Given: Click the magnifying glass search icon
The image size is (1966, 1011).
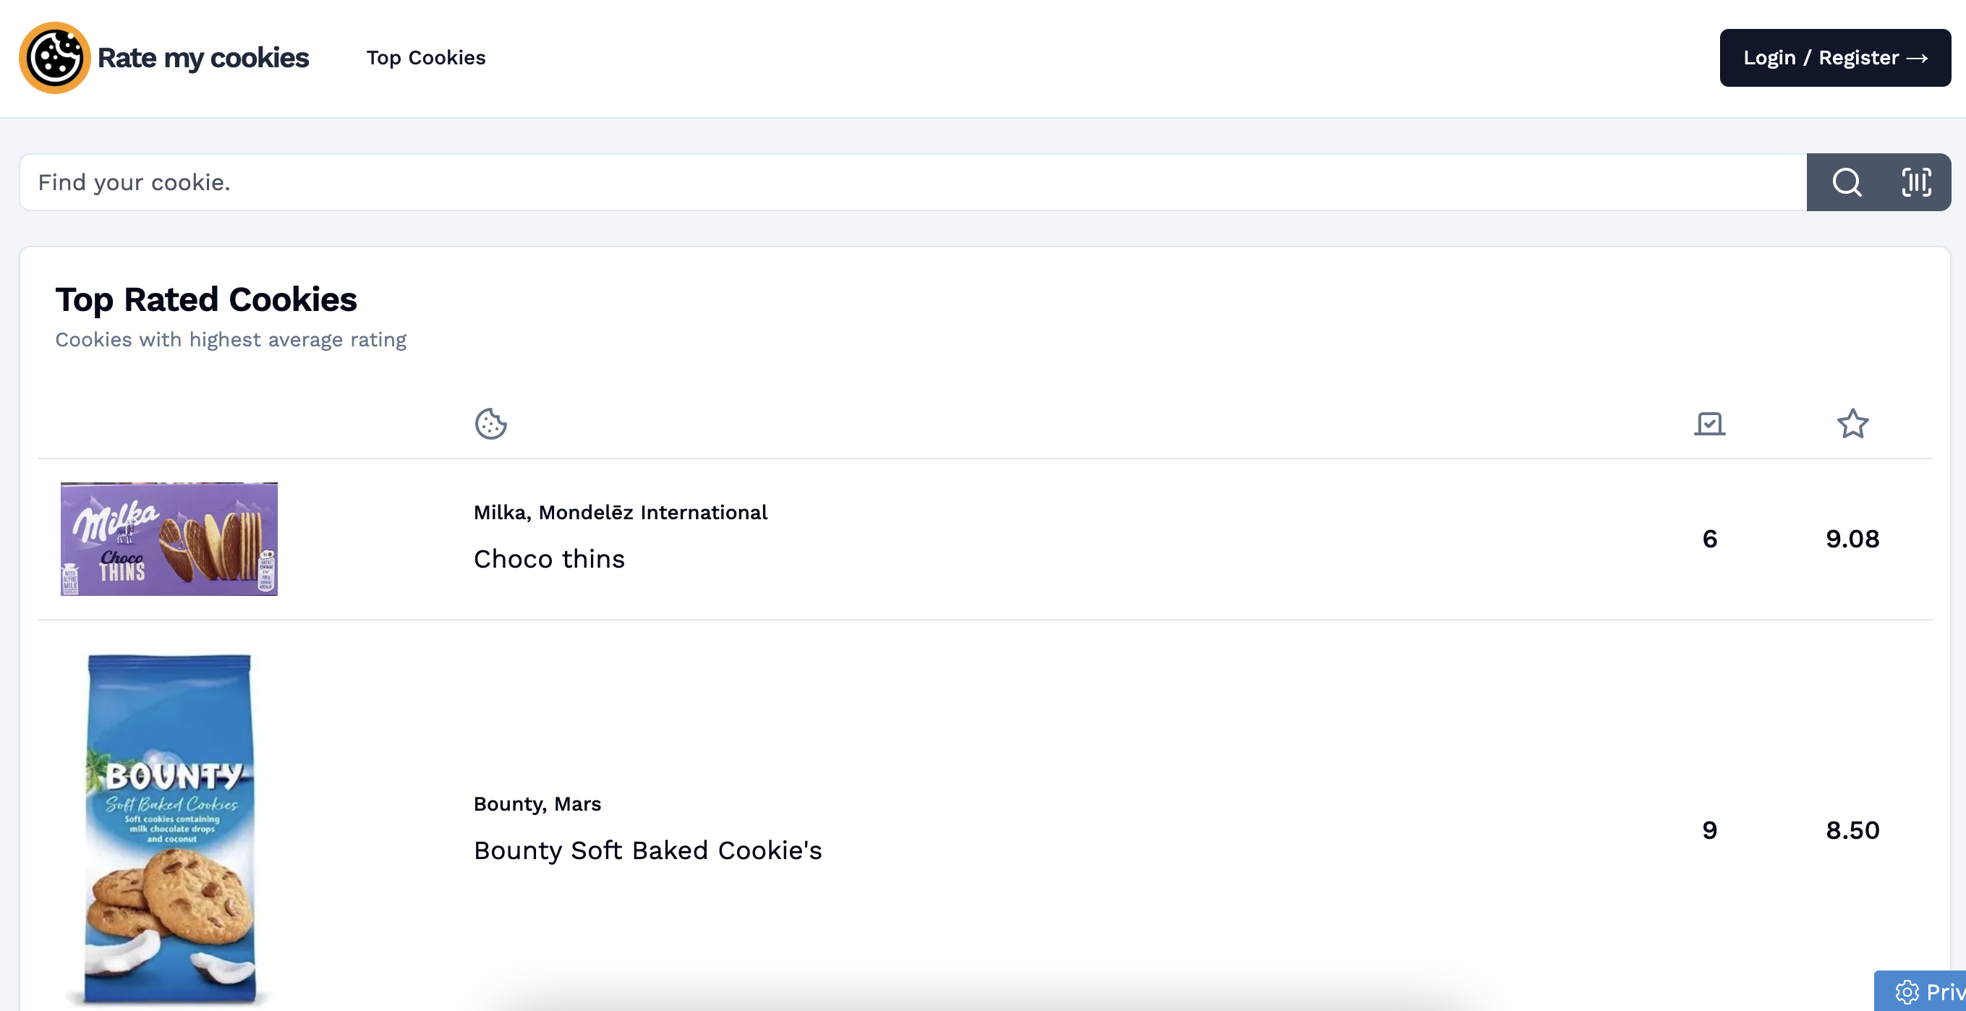Looking at the screenshot, I should pos(1847,182).
